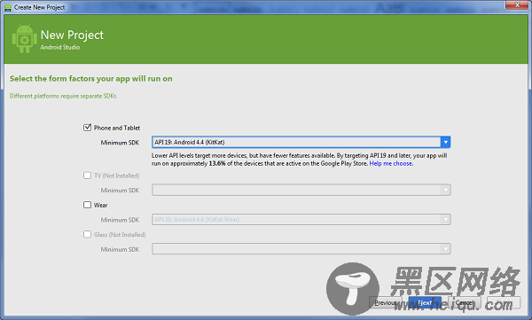Click the API 19: Android 4.4 (KitKat) combo box

pos(301,142)
